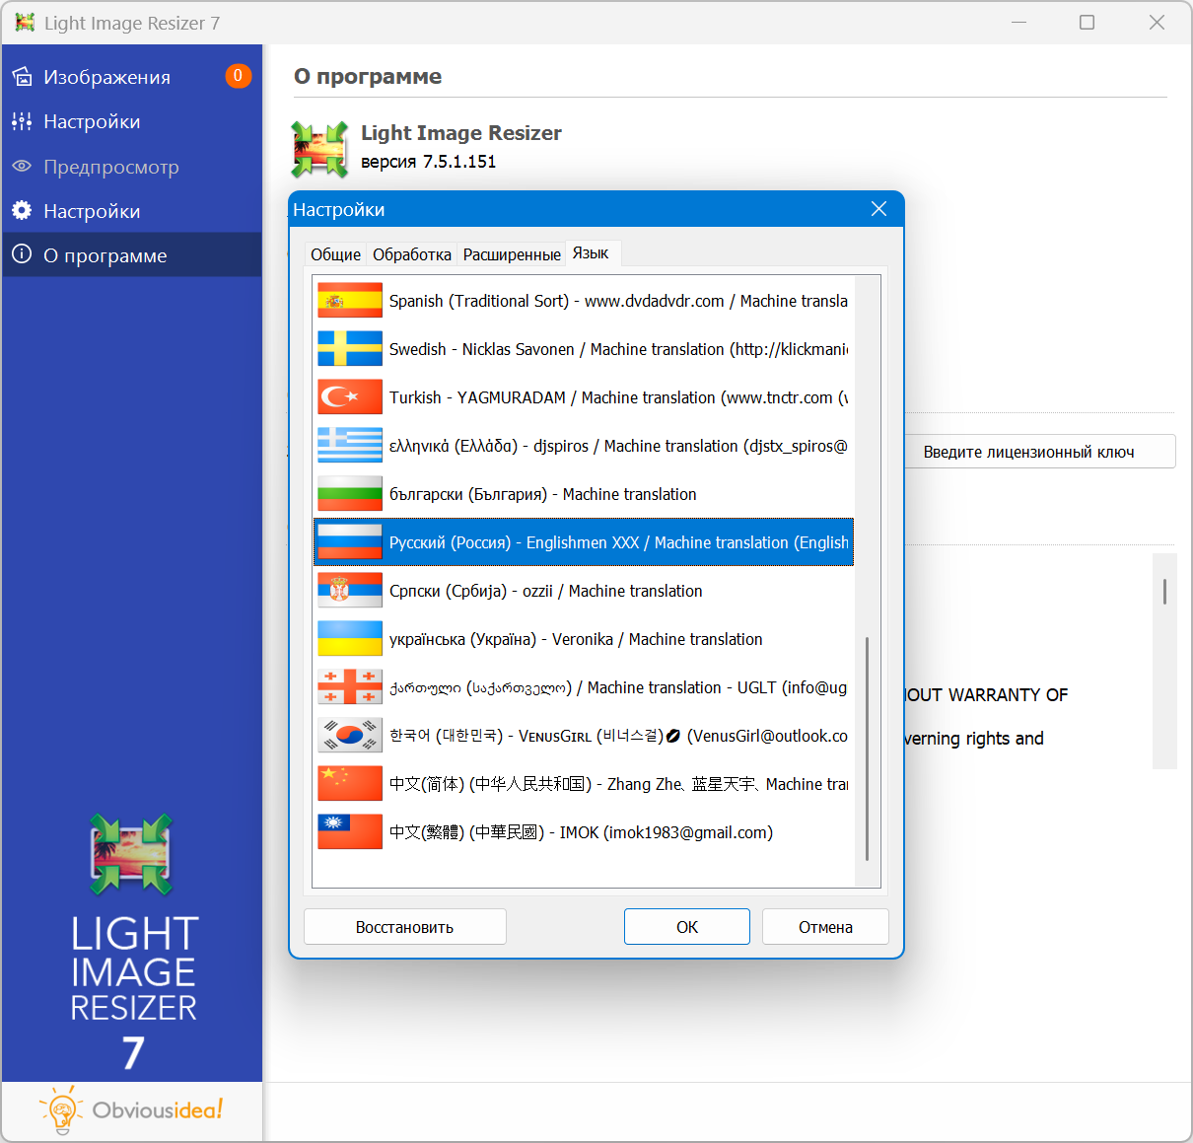Click the Georgian flag icon
Screen dimensions: 1193x1143
[349, 687]
